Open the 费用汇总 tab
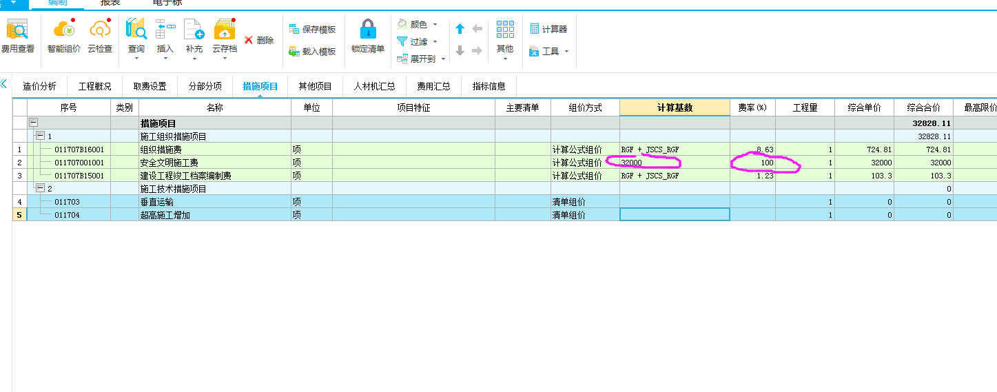 click(433, 86)
